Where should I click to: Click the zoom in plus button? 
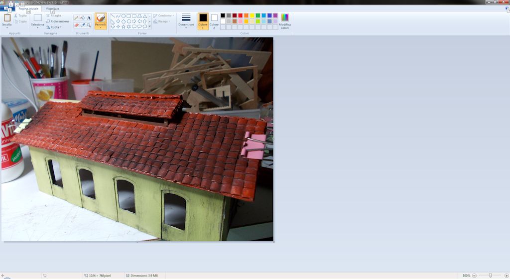point(507,276)
